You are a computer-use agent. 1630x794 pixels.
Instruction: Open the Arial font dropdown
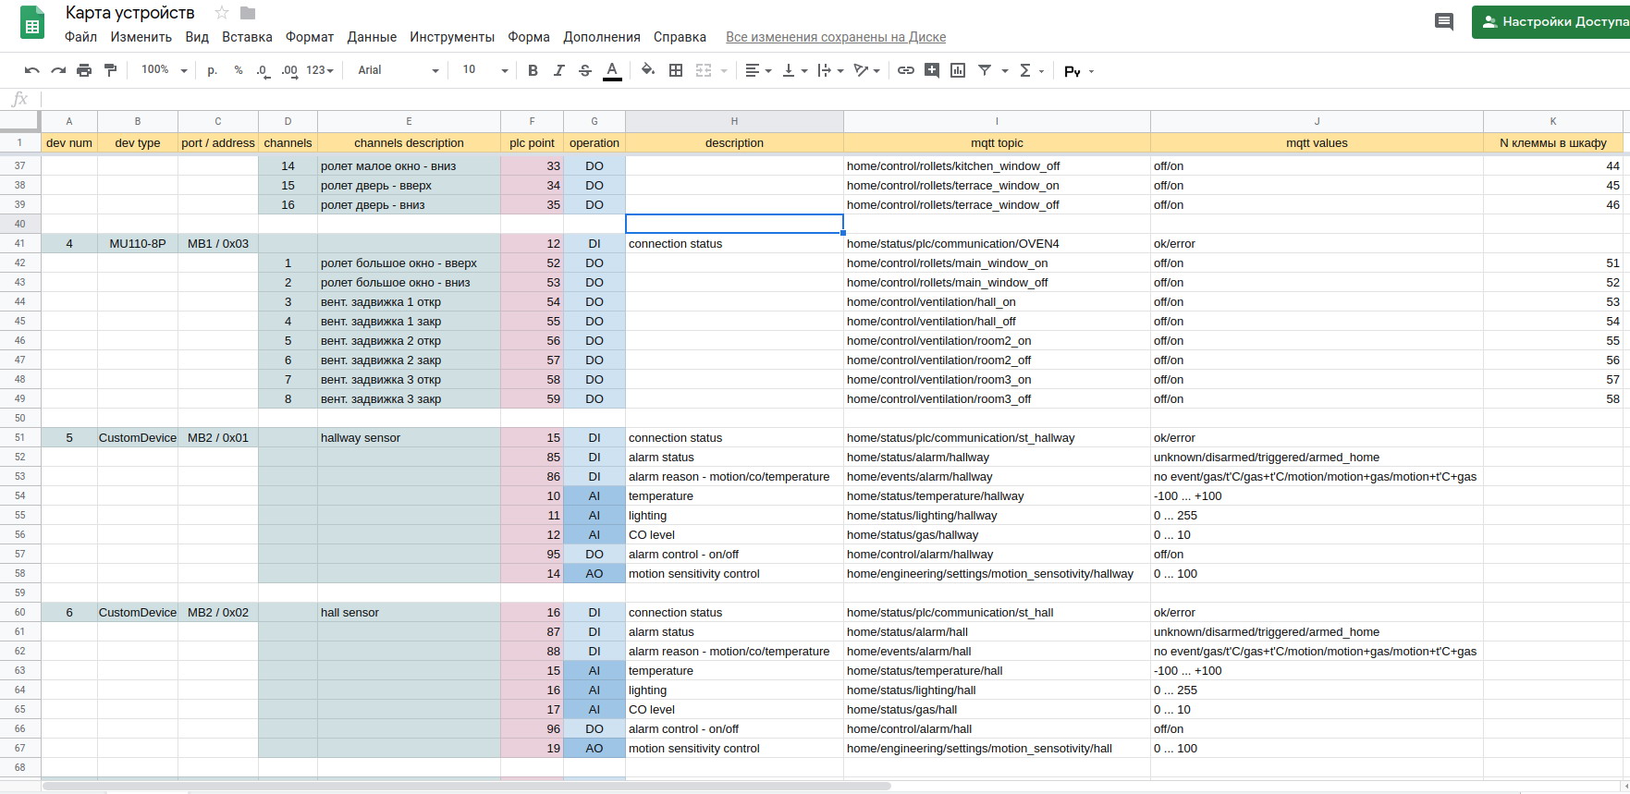coord(398,70)
